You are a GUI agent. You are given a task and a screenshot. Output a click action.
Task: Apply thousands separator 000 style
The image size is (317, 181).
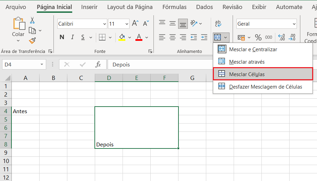point(268,37)
